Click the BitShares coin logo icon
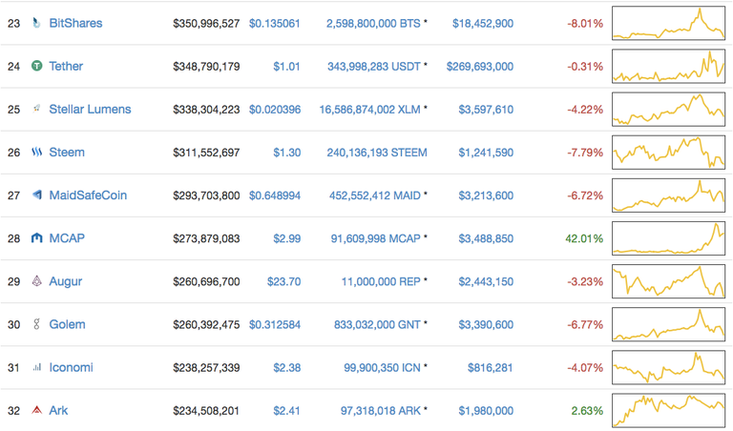This screenshot has height=431, width=733. tap(36, 23)
